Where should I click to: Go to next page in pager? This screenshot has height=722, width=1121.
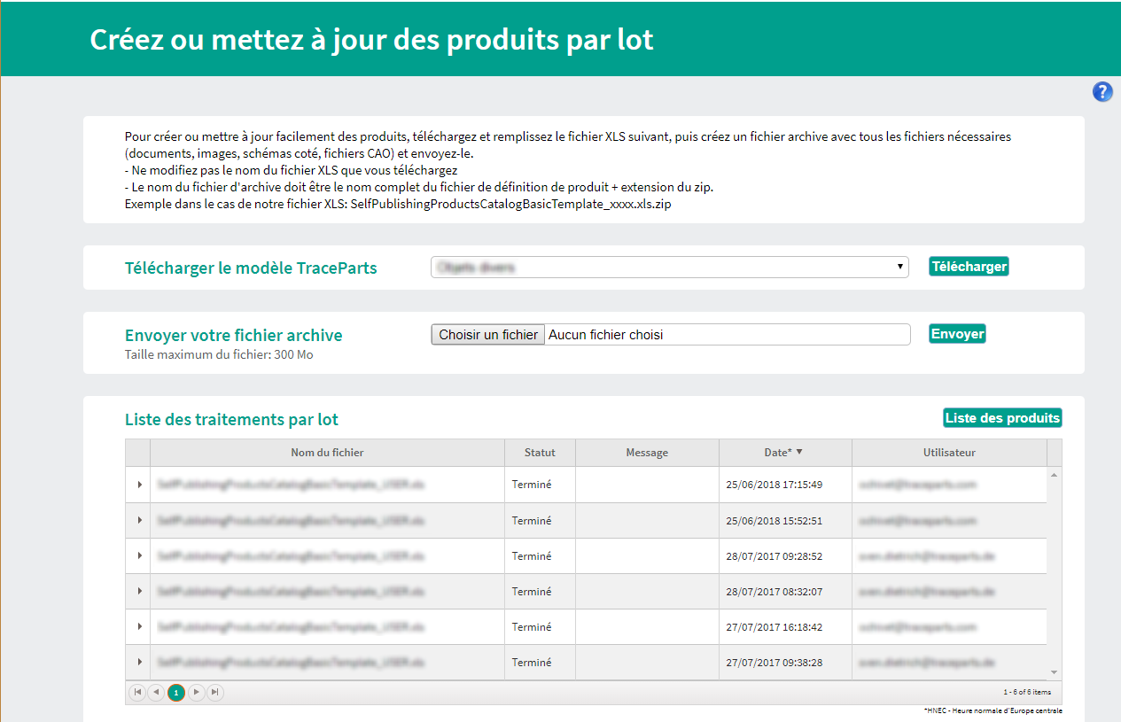point(197,693)
